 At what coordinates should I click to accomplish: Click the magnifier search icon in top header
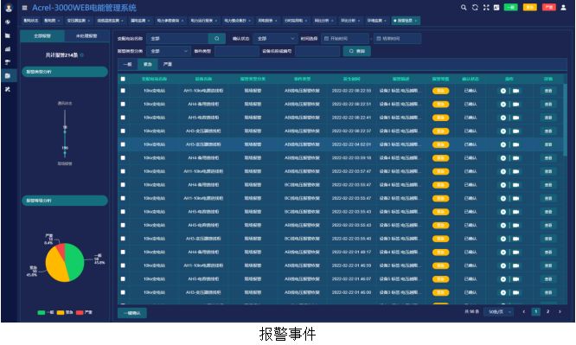464,7
